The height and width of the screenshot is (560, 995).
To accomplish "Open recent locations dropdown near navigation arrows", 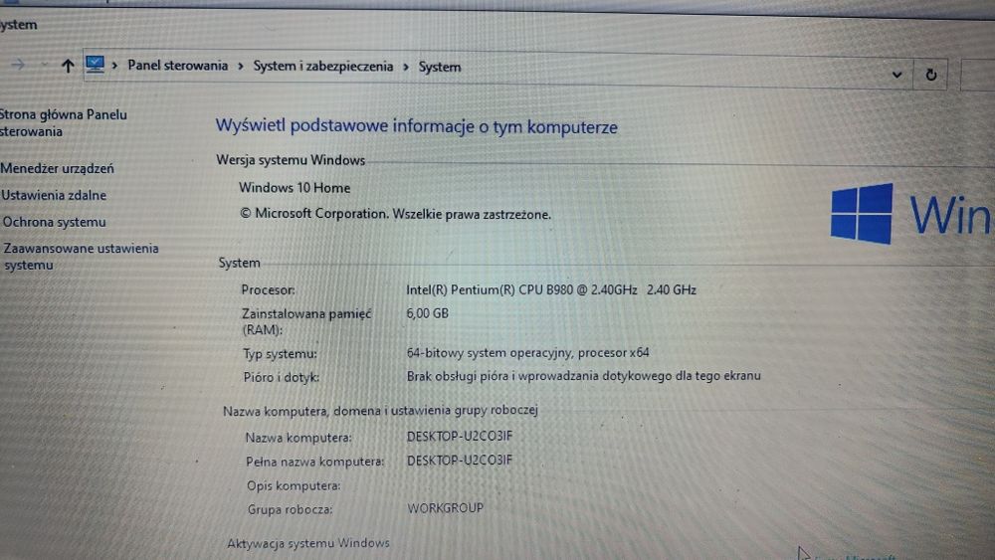I will pyautogui.click(x=45, y=64).
